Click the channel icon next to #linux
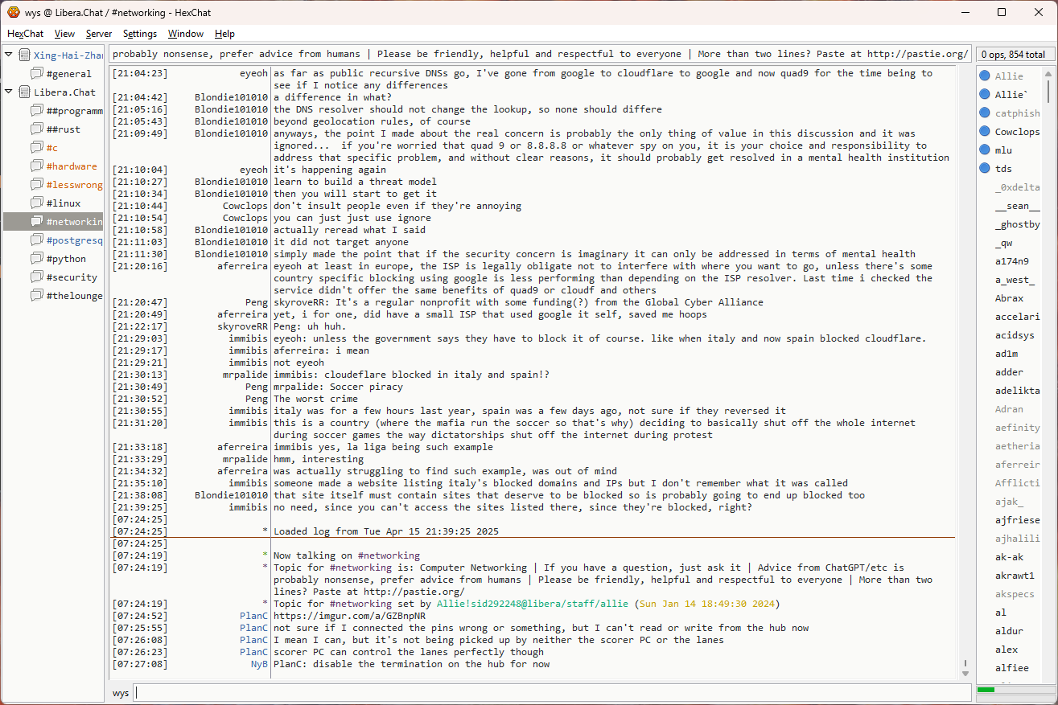The width and height of the screenshot is (1058, 705). [x=37, y=203]
